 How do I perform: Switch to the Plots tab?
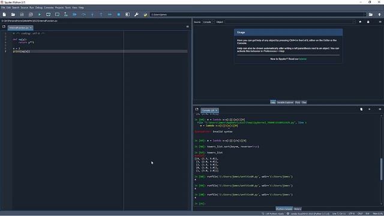click(x=298, y=103)
